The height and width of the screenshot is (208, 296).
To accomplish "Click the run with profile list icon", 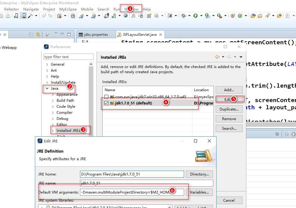I will click(x=208, y=16).
